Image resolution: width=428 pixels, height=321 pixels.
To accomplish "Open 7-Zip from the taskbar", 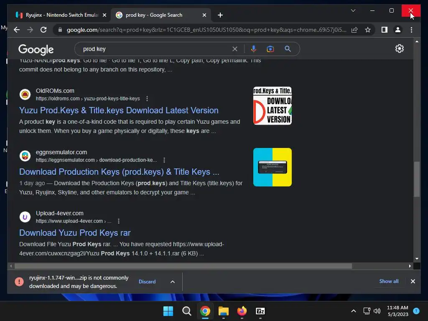I will (260, 311).
